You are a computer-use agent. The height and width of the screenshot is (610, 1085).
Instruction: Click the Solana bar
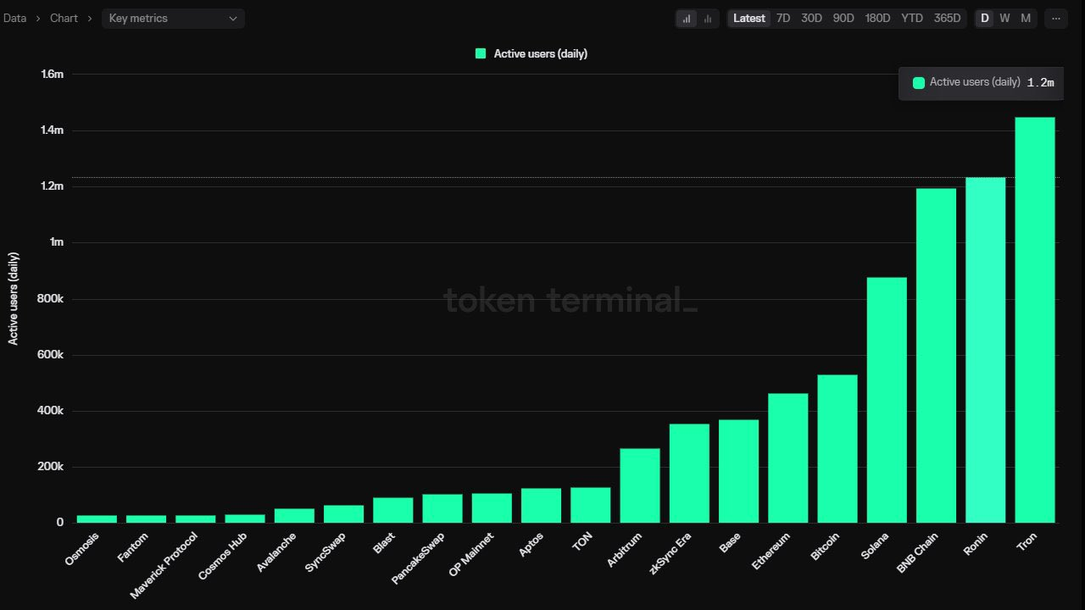coord(887,400)
